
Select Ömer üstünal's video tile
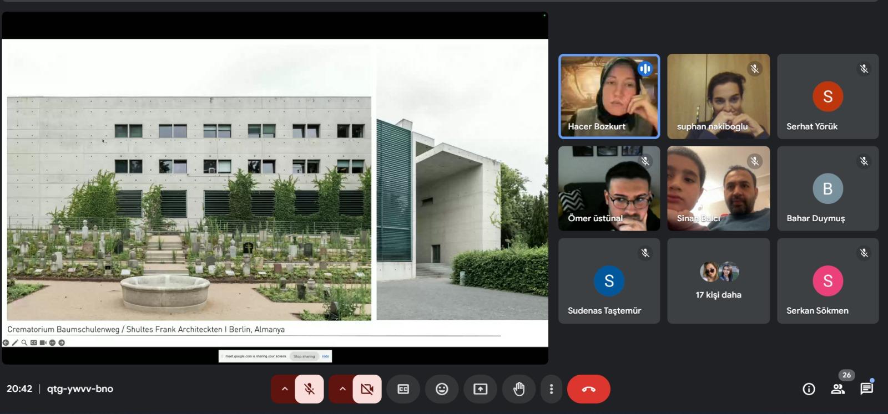tap(609, 188)
